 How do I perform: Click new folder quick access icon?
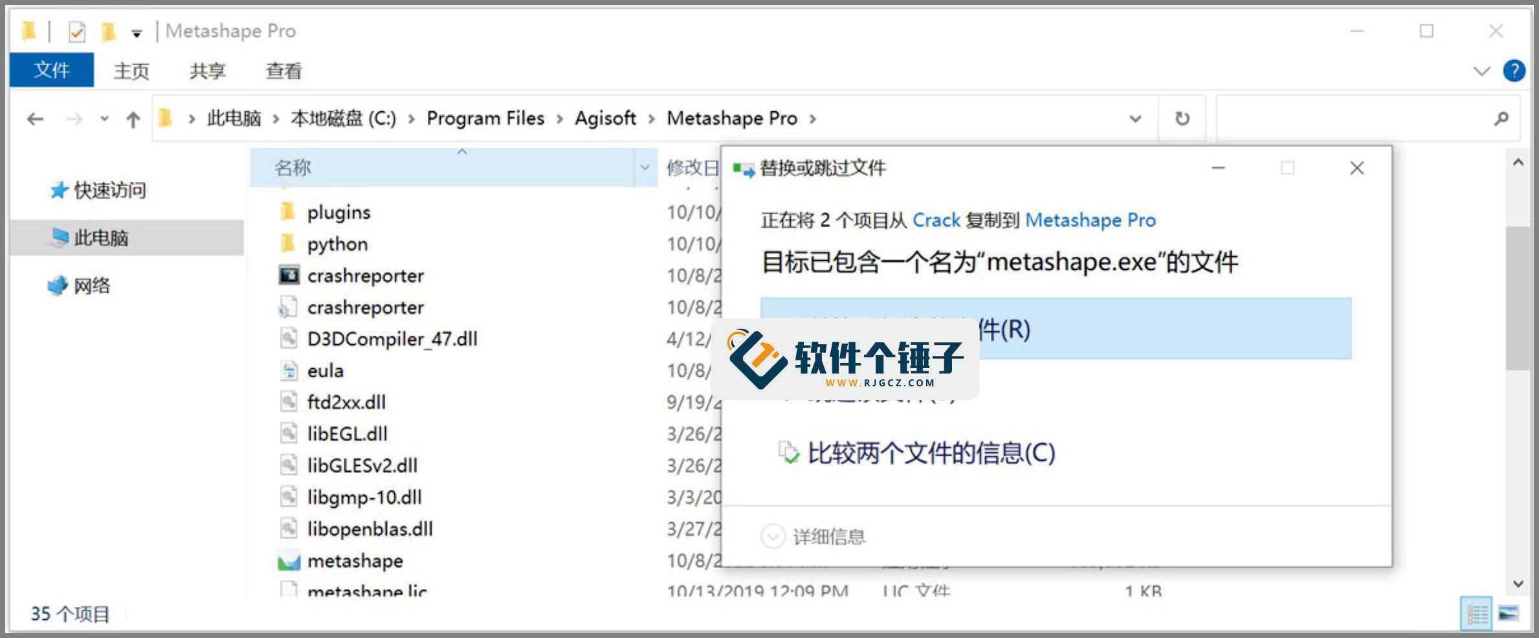click(108, 31)
